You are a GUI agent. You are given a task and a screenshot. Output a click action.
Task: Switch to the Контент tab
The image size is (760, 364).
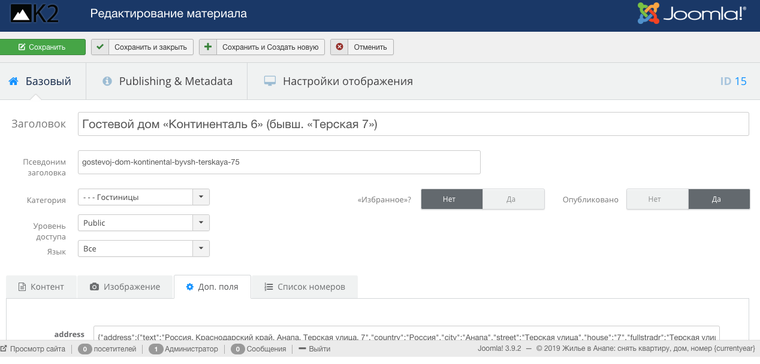(x=41, y=287)
